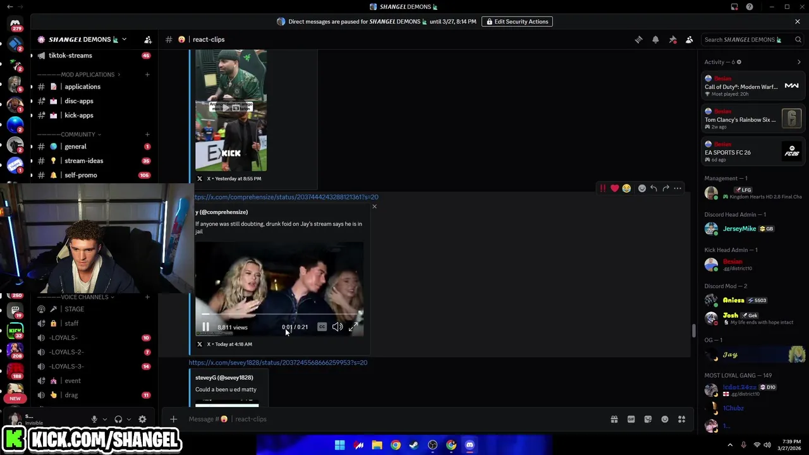Dismiss the comprehensize tweet embed

[374, 207]
